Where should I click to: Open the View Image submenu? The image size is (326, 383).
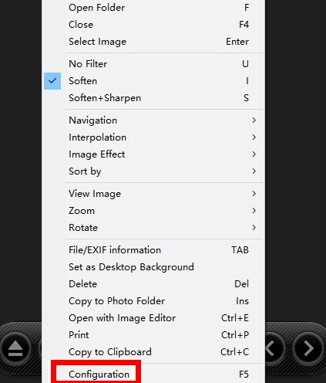click(x=154, y=194)
